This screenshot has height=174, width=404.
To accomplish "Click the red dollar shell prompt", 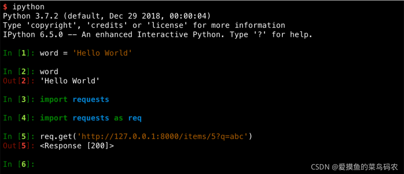I will [5, 7].
